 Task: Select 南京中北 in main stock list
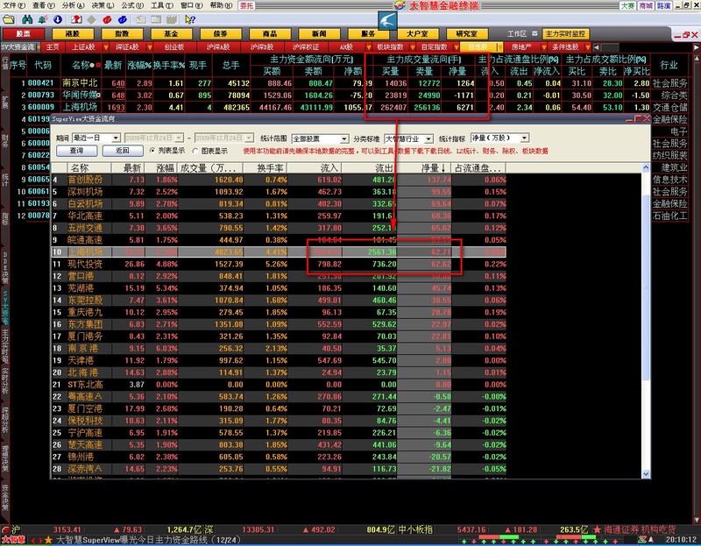pyautogui.click(x=80, y=83)
